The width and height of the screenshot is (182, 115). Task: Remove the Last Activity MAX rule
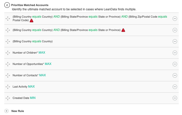click(x=174, y=87)
